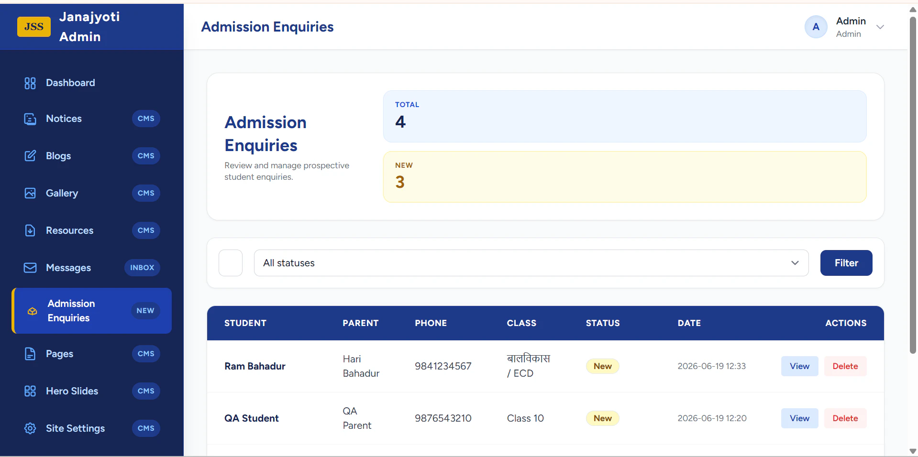Click the NEW badge beside Admission Enquiries

[x=145, y=311]
